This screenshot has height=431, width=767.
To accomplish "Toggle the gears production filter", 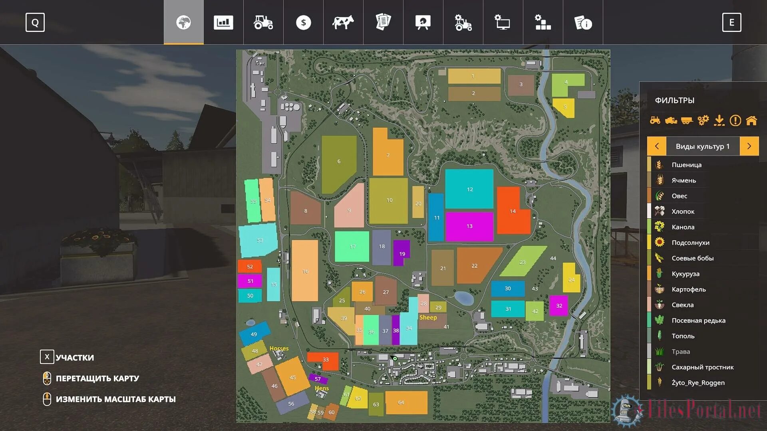I will tap(703, 120).
